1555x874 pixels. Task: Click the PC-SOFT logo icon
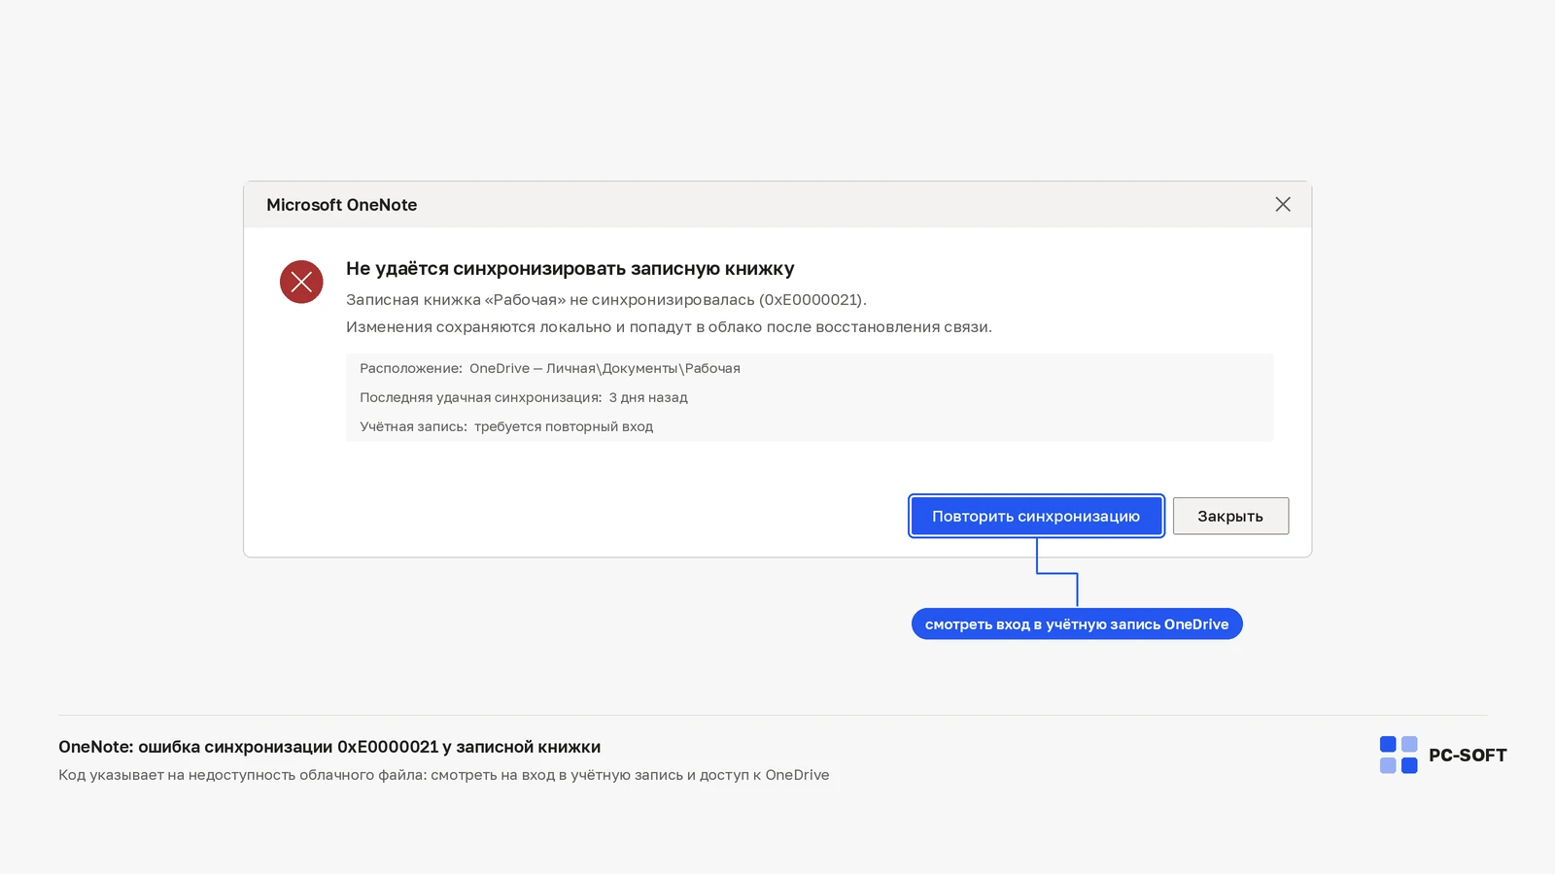click(1399, 755)
